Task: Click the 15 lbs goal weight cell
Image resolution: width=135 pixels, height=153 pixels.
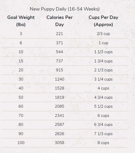Action: point(21,61)
